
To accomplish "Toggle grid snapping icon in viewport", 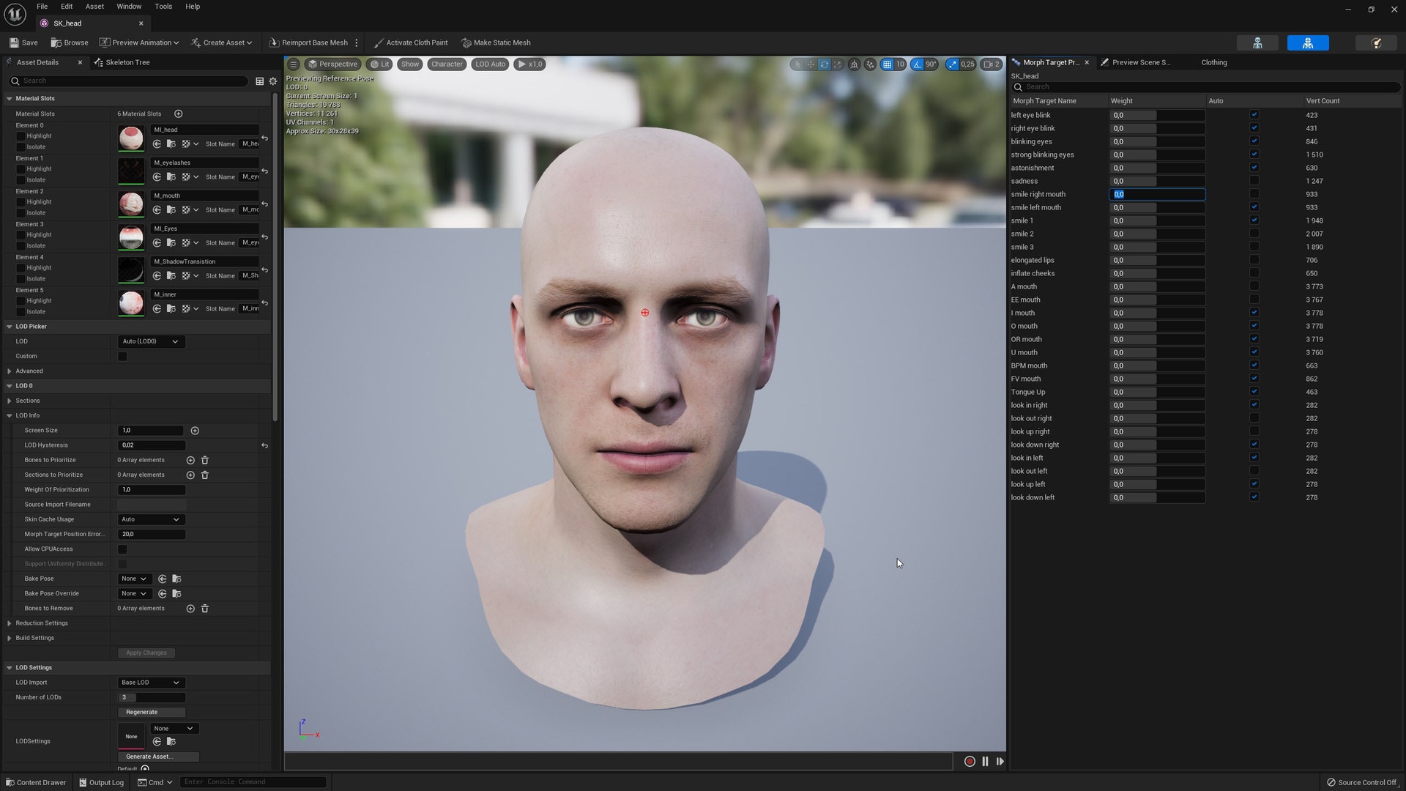I will coord(887,64).
